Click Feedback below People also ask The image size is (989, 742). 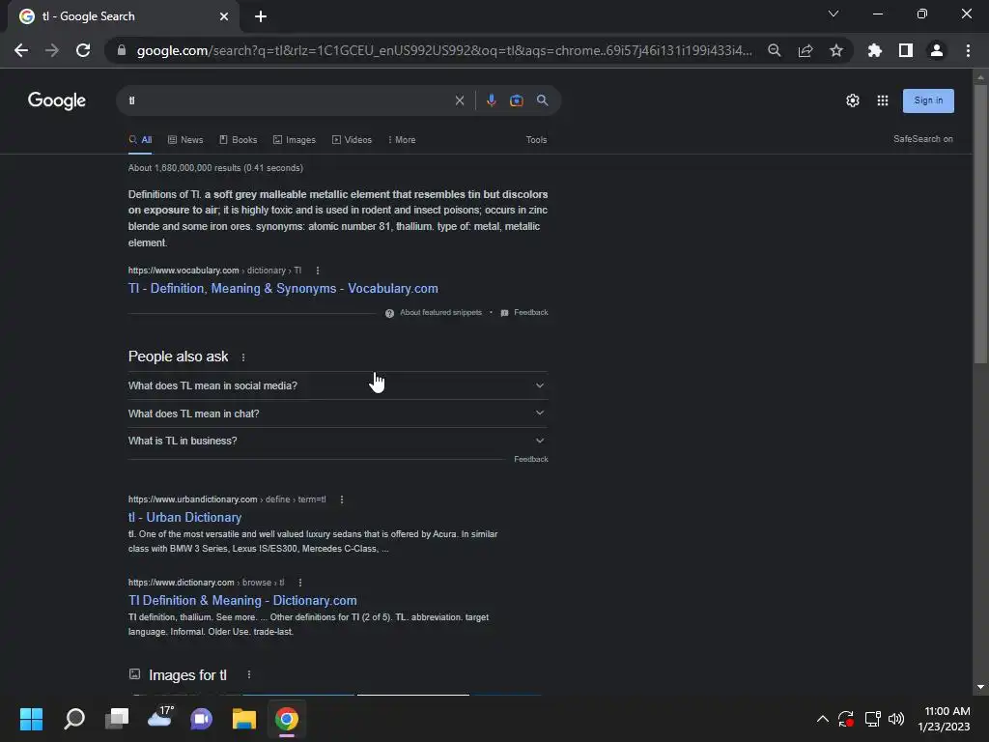tap(530, 459)
